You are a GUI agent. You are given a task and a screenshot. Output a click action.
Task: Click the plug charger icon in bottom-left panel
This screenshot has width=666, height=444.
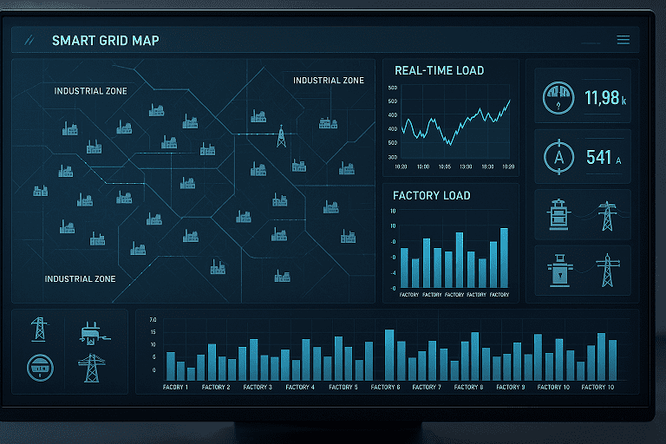(x=90, y=332)
